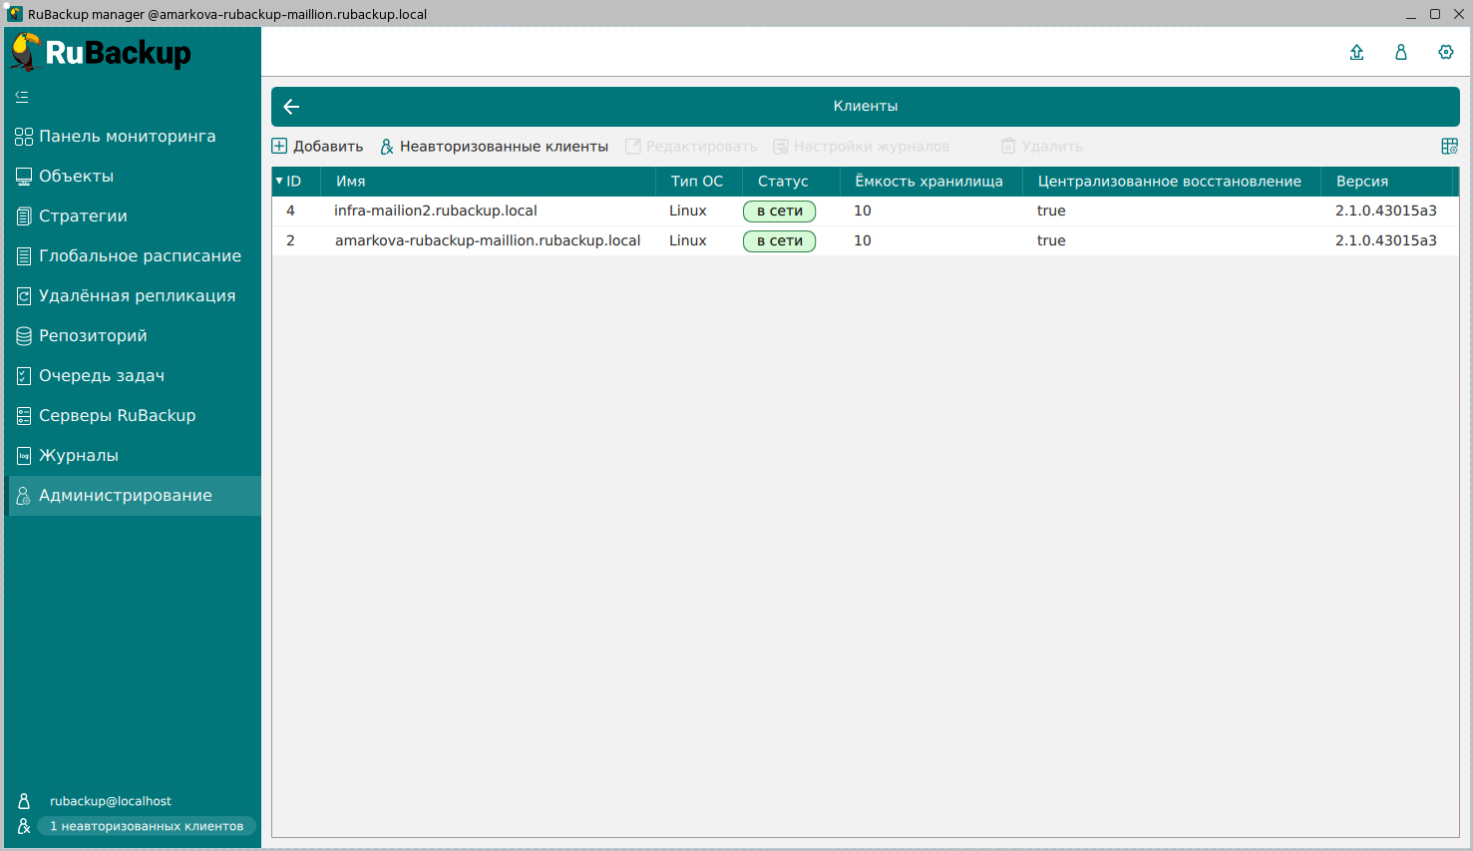
Task: Select client amarkova-rubackup-maillion.rubackup.local
Action: pos(487,241)
